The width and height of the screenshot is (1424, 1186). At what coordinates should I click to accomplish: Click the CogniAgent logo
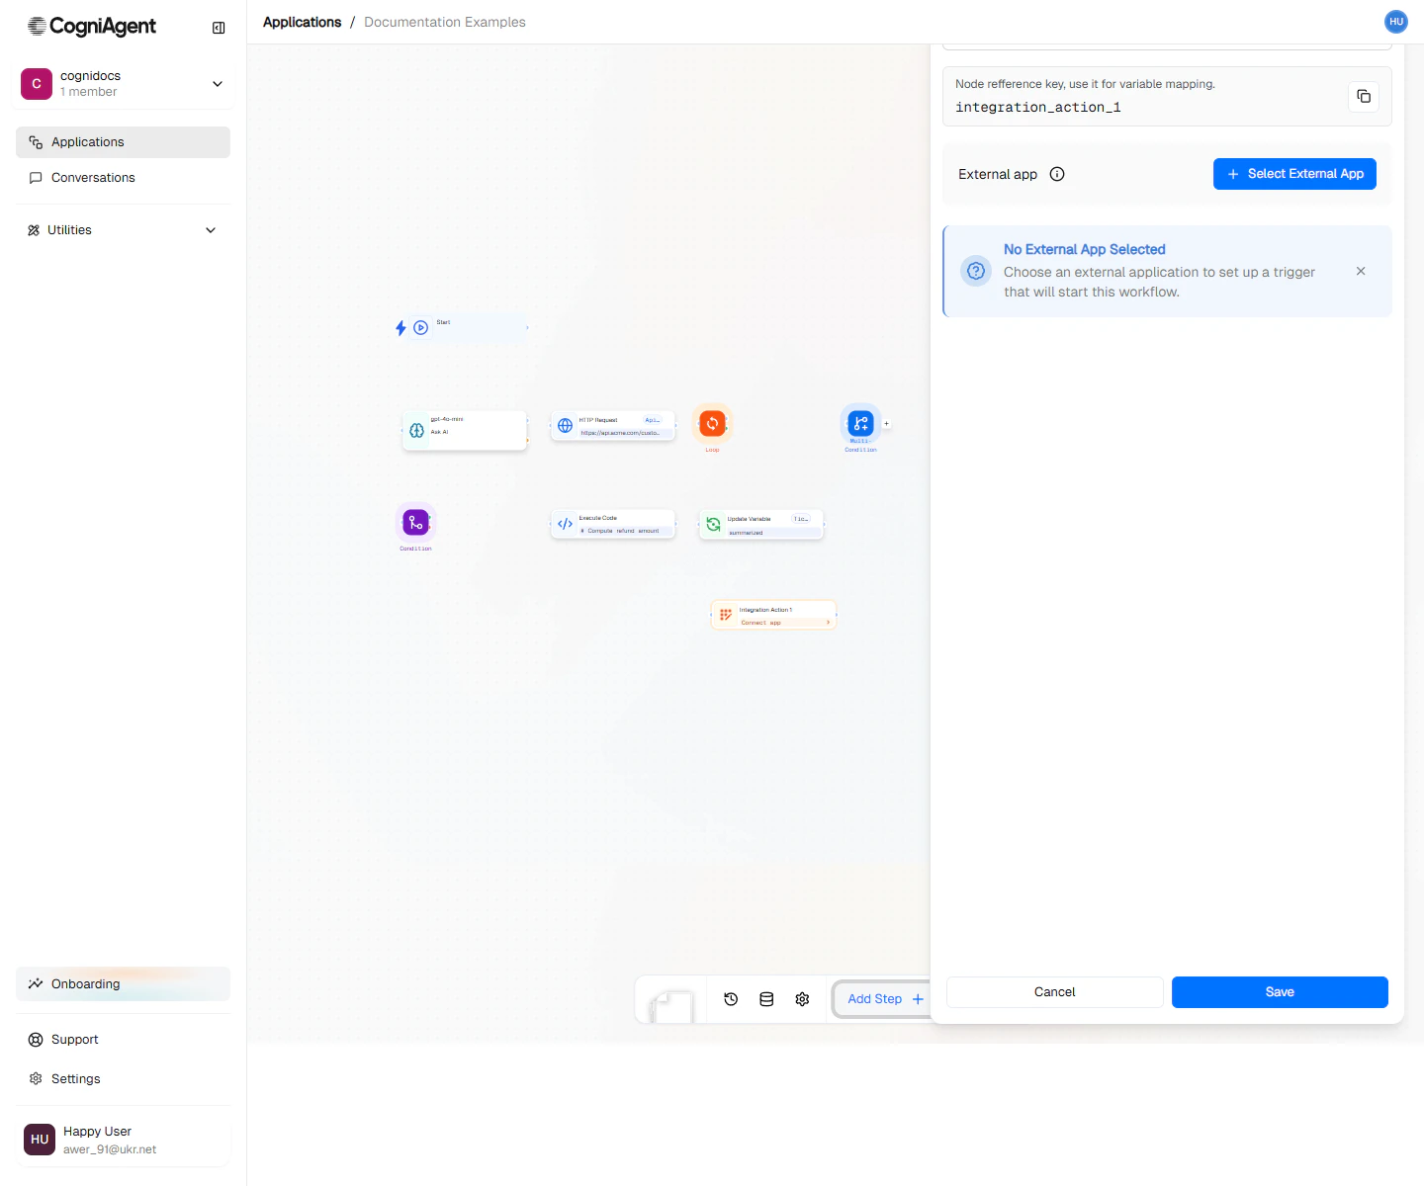click(92, 27)
